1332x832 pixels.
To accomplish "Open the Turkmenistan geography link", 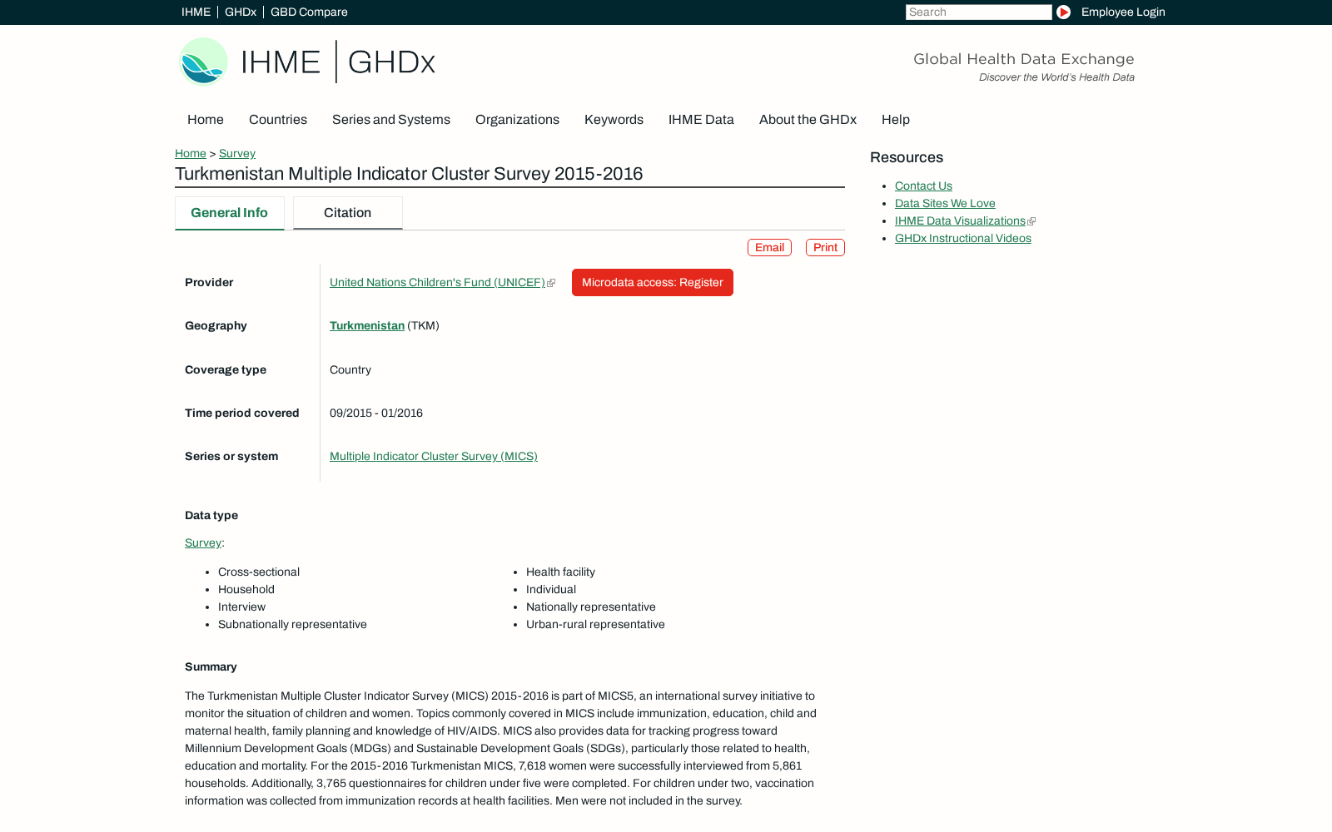I will [x=367, y=326].
